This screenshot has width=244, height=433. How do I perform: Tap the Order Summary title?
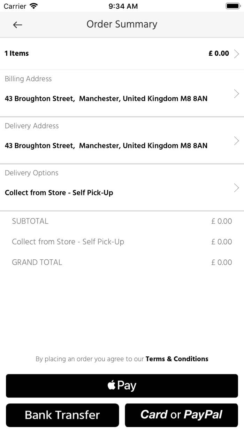coord(122,24)
